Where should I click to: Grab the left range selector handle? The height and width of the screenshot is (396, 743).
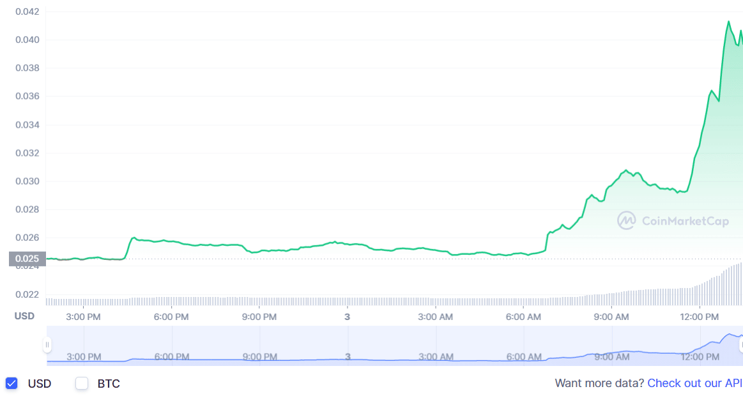(x=47, y=345)
